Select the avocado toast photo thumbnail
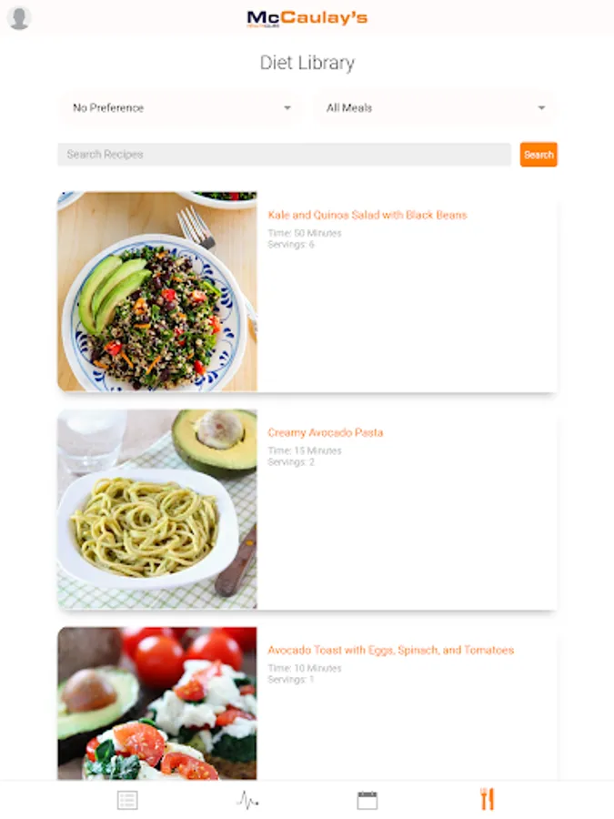Viewport: 614px width, 819px height. point(157,703)
